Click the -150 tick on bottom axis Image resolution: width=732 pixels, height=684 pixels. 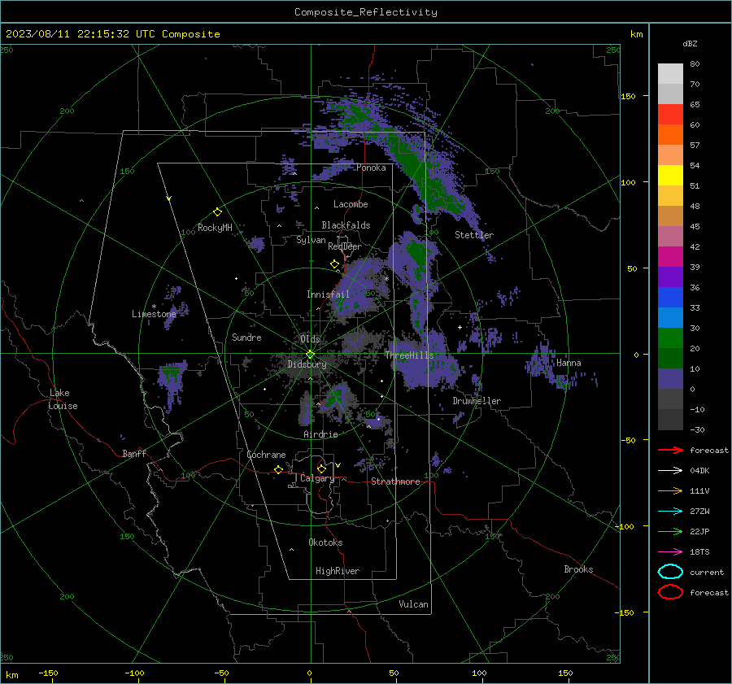point(48,673)
